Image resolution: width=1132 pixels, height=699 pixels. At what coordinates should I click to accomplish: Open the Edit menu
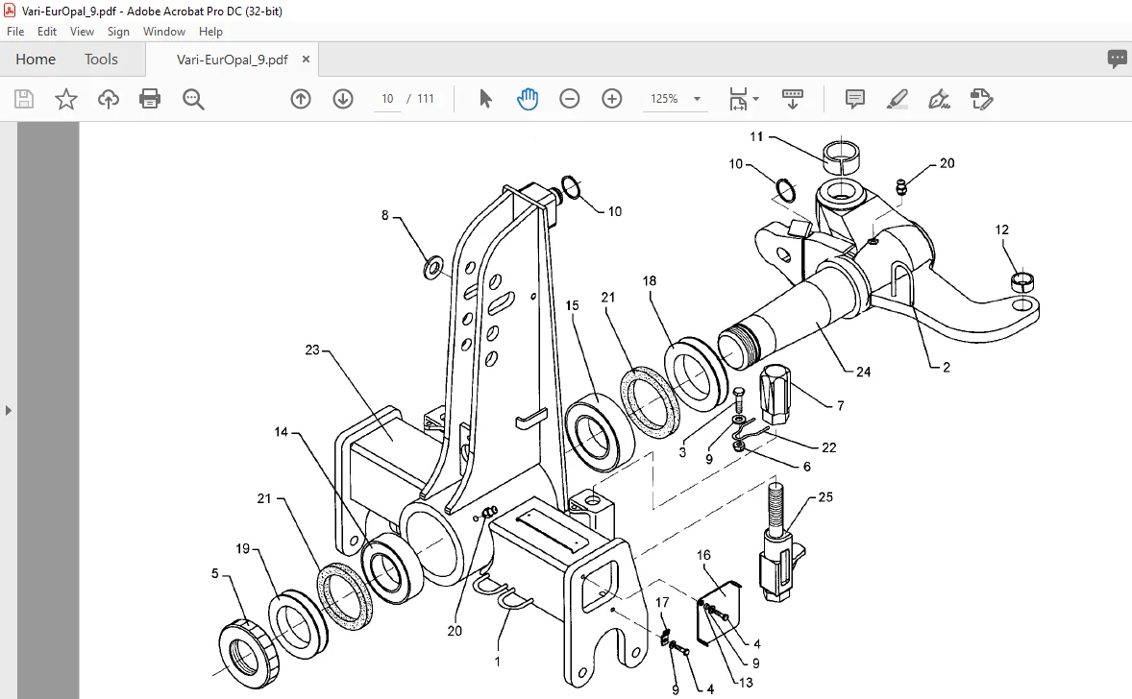point(47,32)
